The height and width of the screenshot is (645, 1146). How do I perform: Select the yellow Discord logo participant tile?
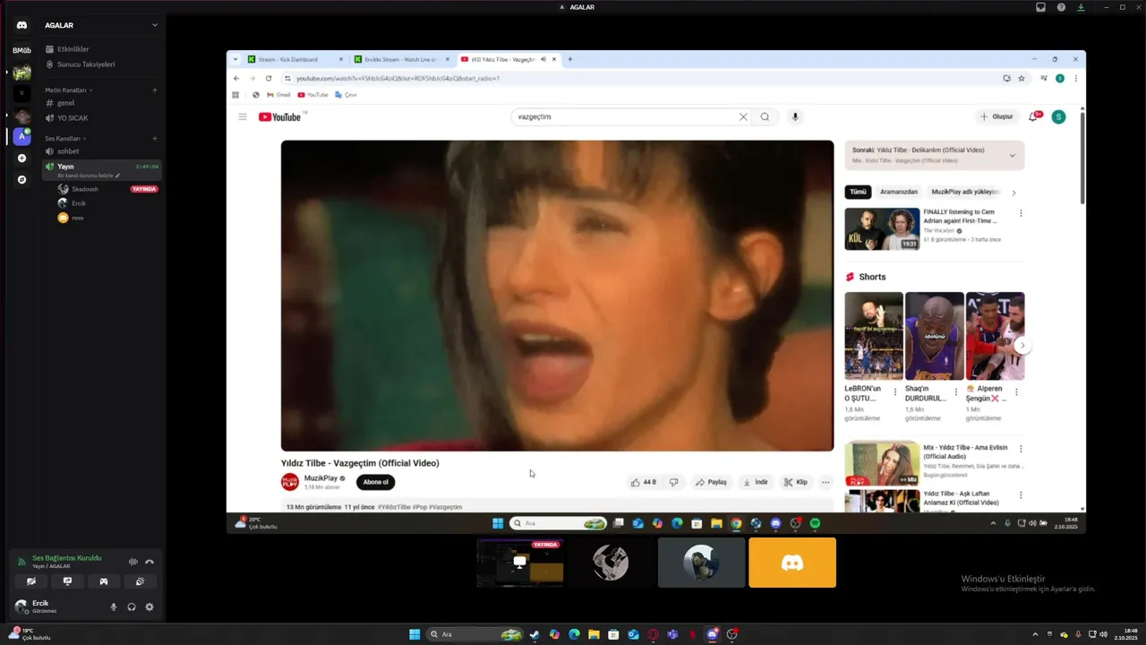click(x=792, y=563)
